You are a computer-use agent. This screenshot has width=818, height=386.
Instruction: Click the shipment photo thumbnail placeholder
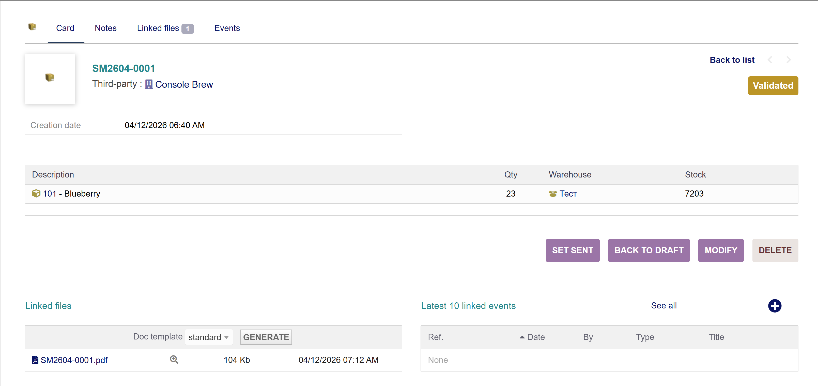point(50,79)
